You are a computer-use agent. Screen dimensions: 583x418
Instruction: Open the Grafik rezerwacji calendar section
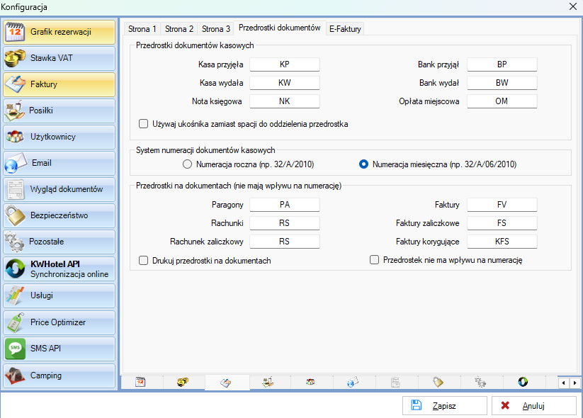pos(59,32)
